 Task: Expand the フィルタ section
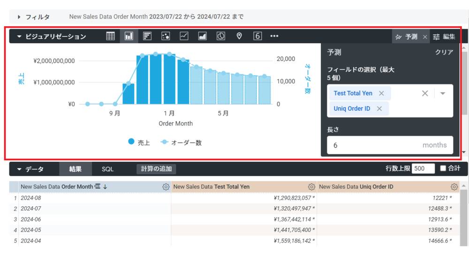point(19,17)
